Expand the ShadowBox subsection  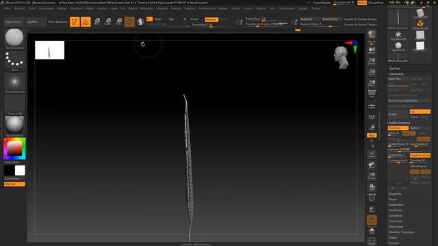(x=396, y=205)
